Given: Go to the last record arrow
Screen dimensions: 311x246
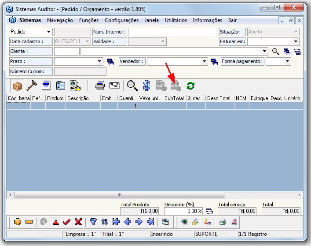Looking at the screenshot, I should pos(150,222).
